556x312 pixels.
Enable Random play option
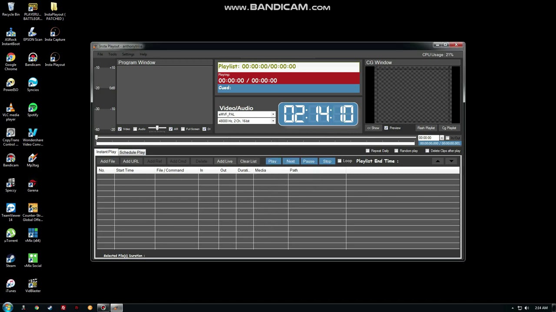(397, 151)
